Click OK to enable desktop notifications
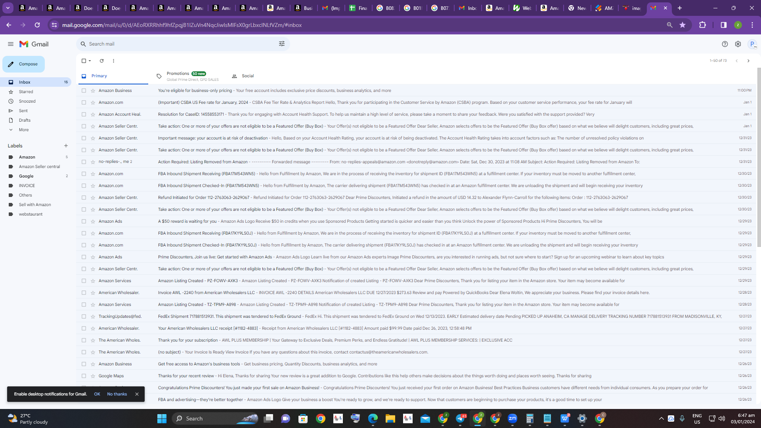 (x=97, y=394)
